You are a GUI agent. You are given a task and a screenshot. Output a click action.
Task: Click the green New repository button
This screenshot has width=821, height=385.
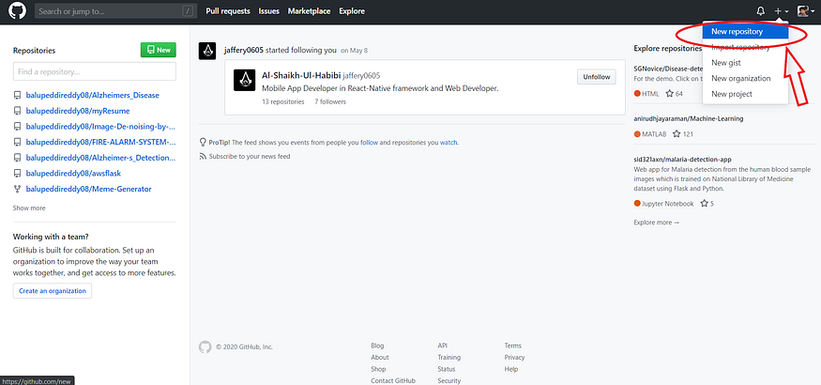click(159, 51)
